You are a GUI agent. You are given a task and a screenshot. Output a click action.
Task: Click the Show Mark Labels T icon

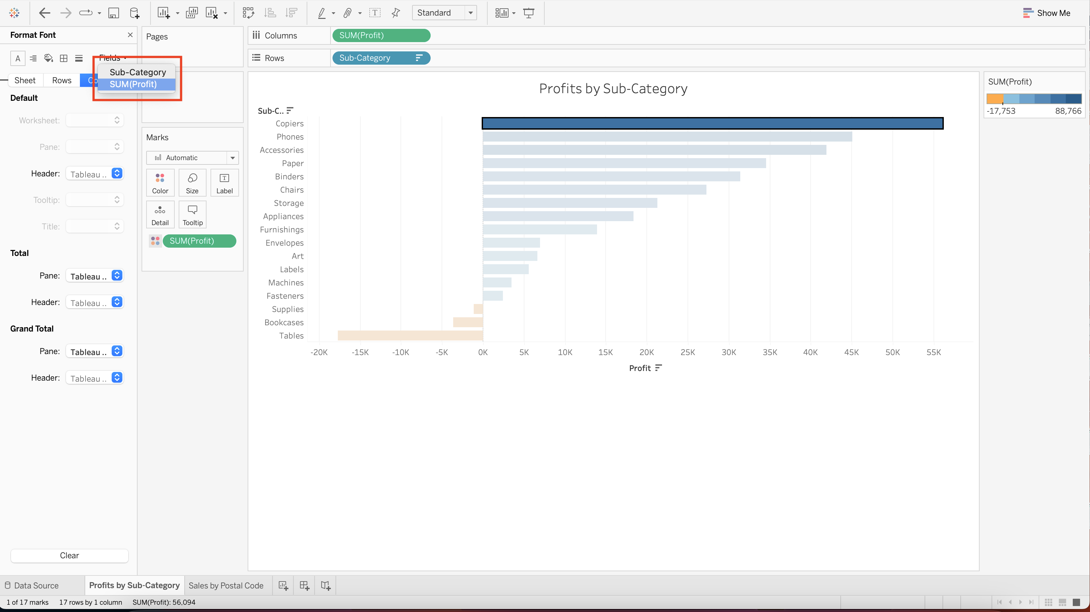[375, 13]
